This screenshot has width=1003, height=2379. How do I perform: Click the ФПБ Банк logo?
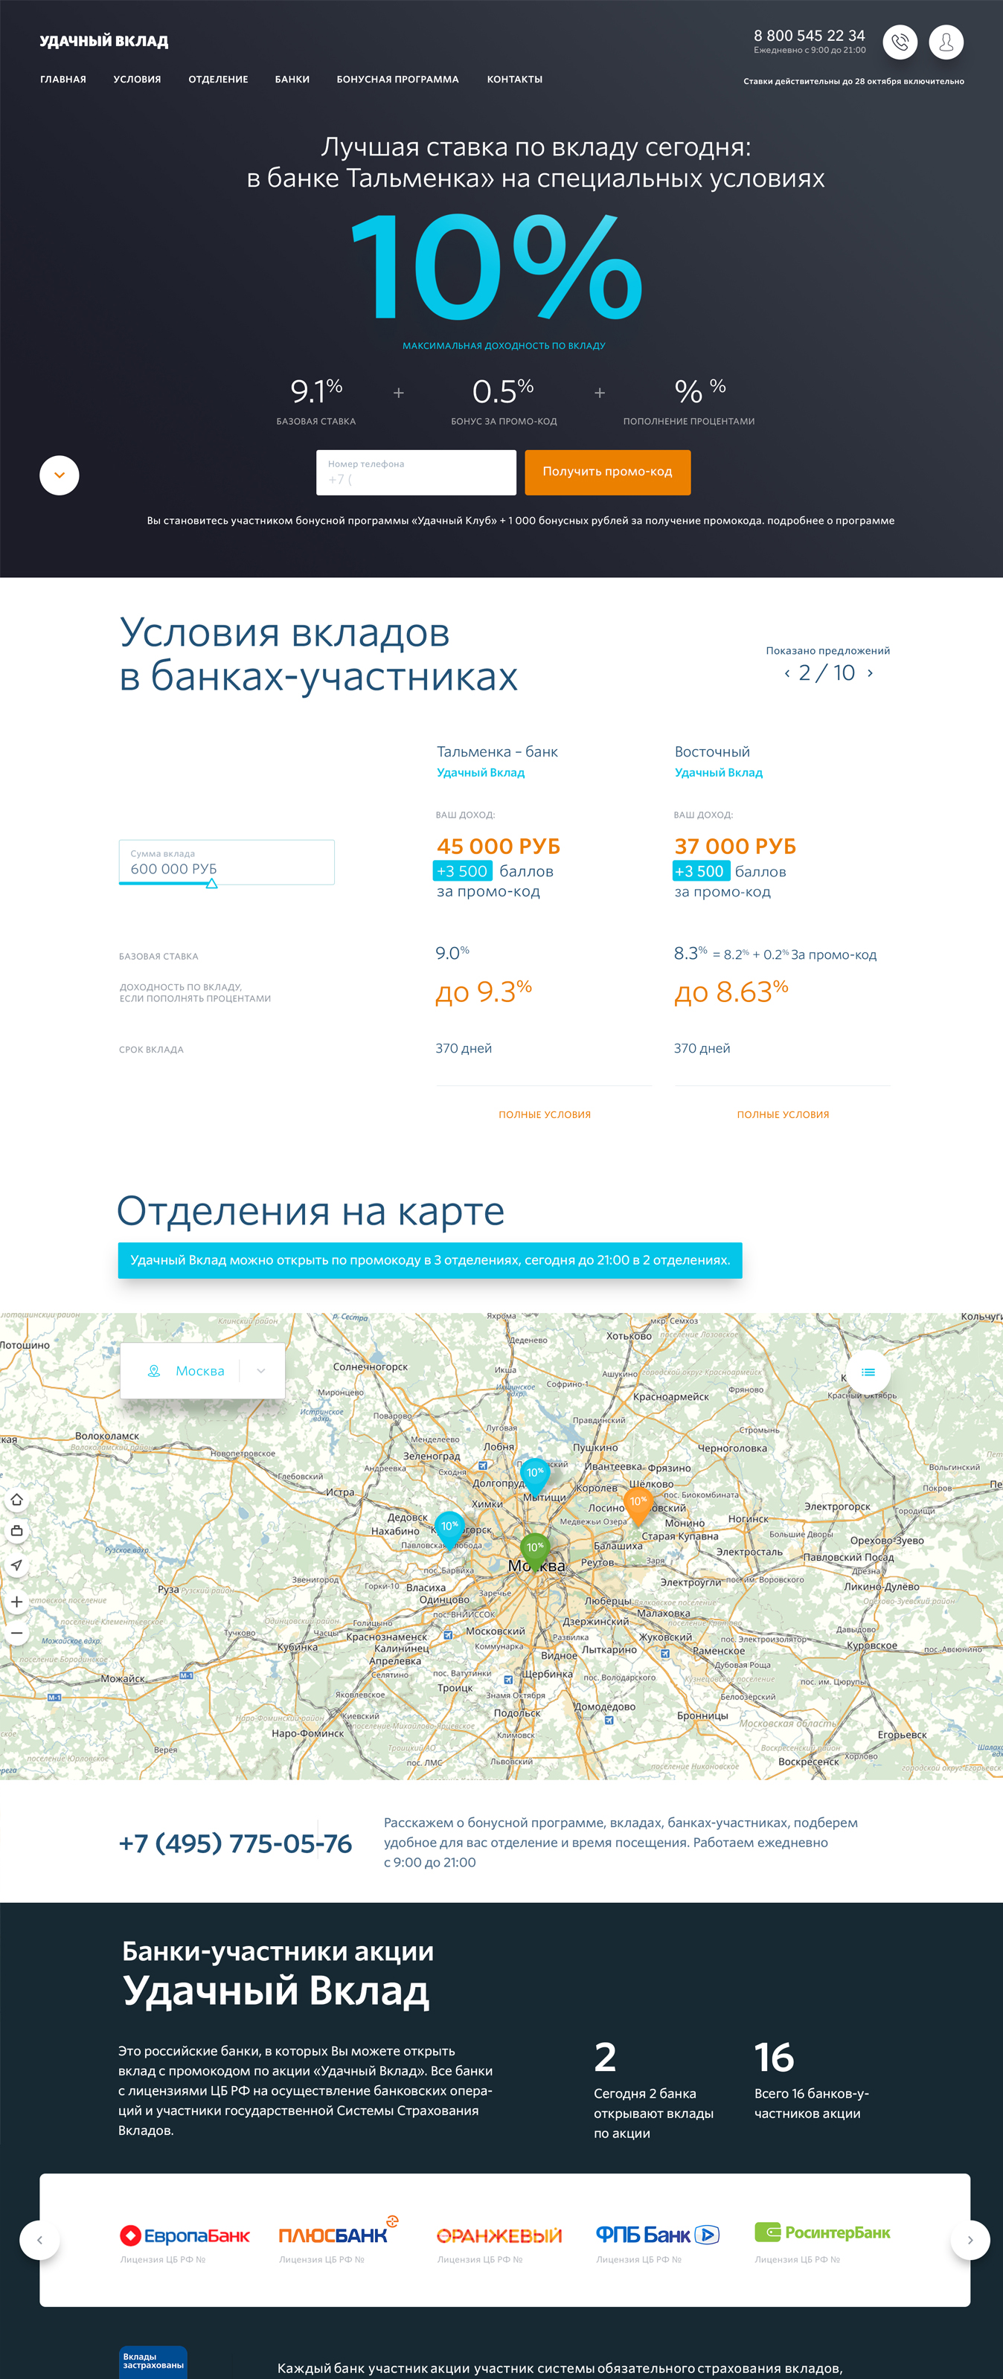[658, 2235]
